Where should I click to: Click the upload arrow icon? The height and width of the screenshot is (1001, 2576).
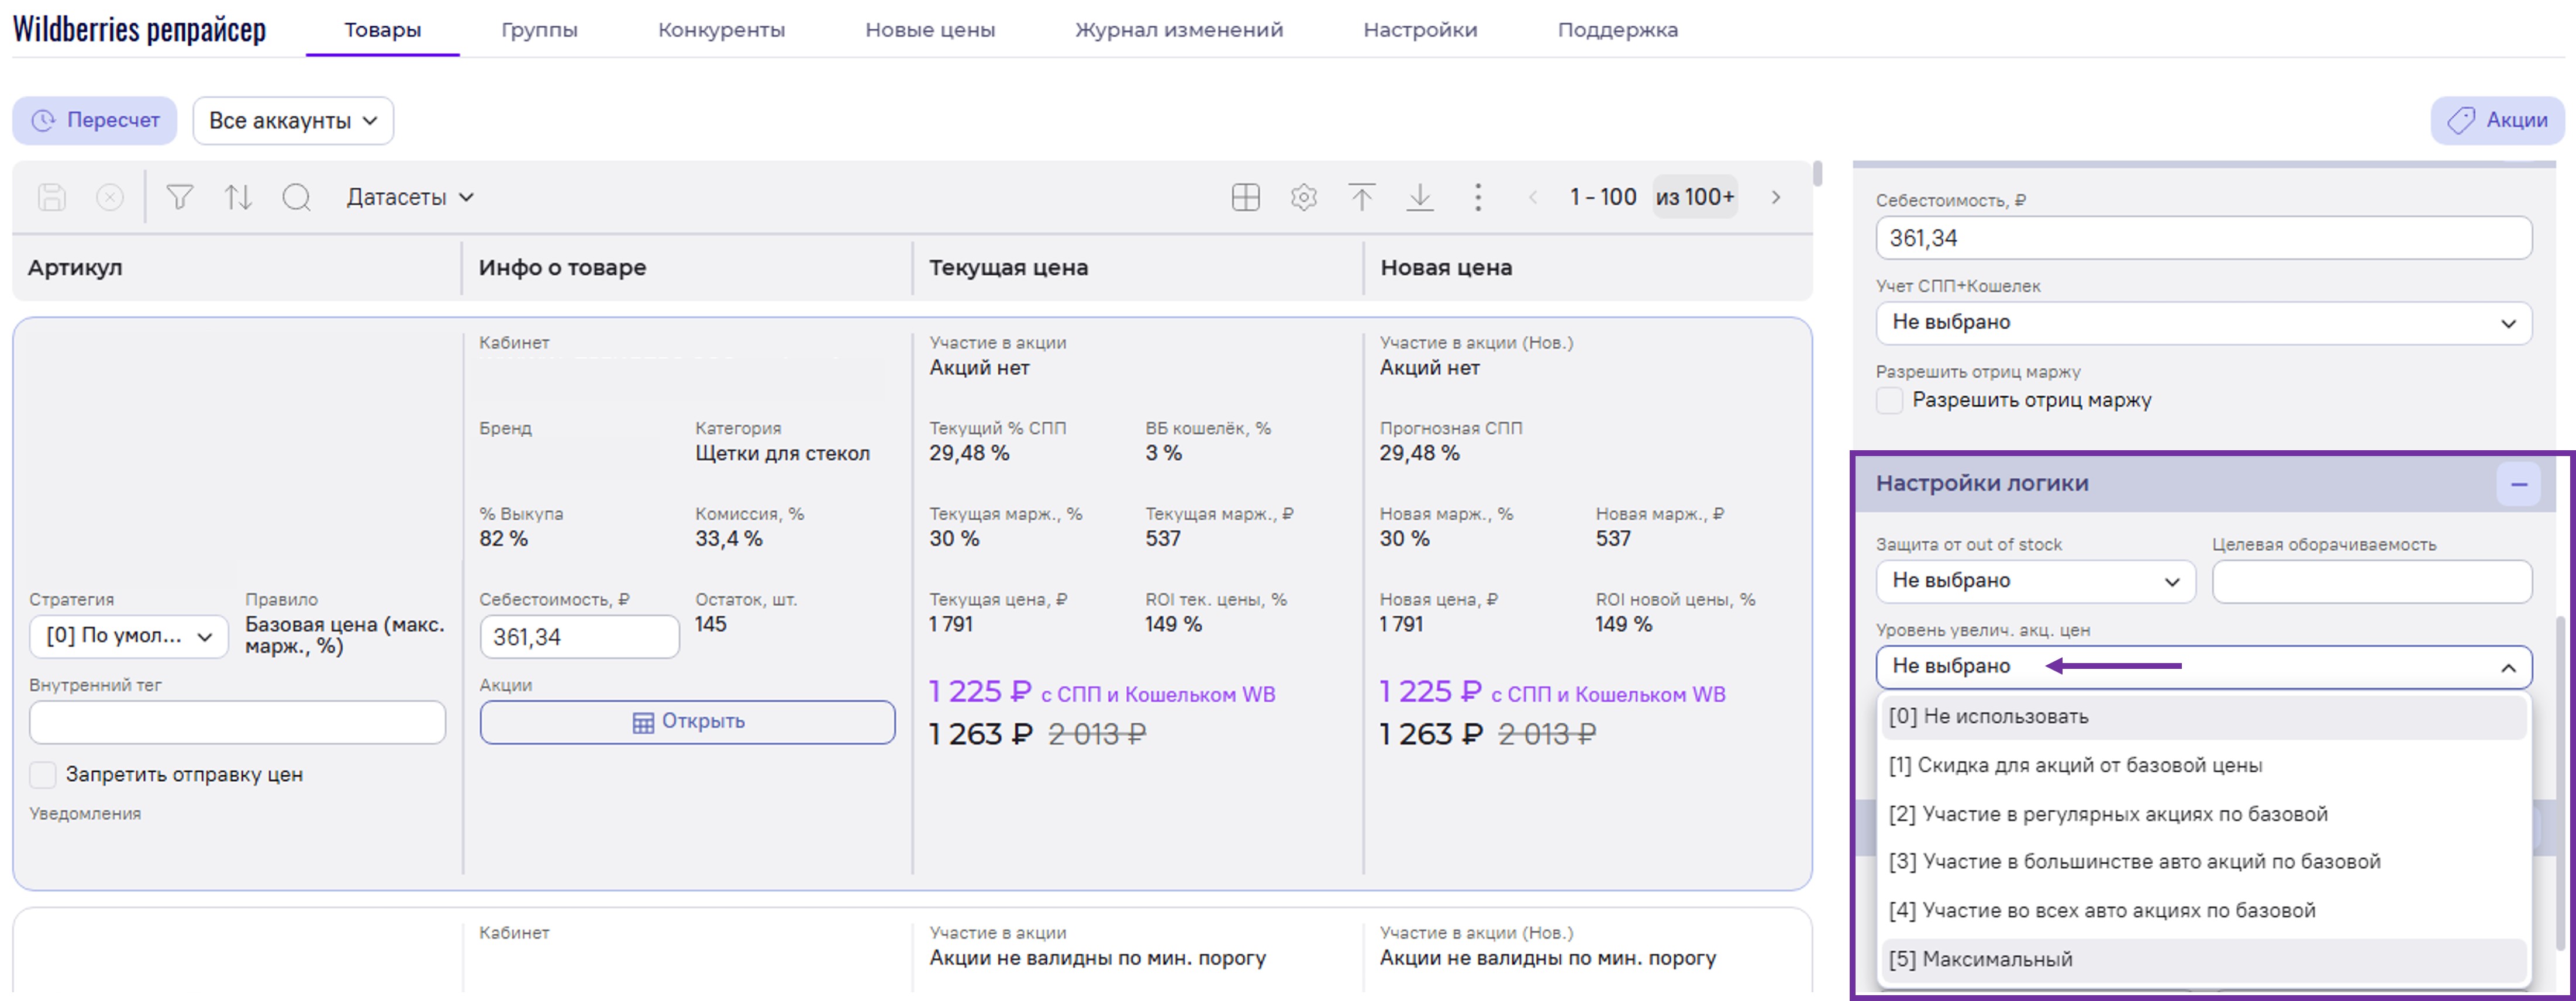[x=1361, y=197]
